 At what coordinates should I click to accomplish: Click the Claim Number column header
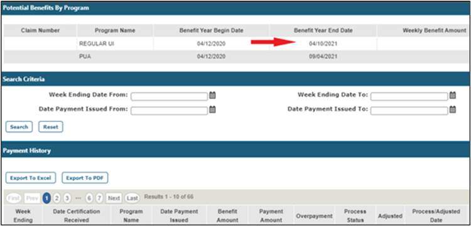click(x=40, y=31)
